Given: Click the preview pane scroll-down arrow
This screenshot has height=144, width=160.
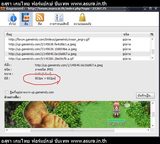Looking at the screenshot, I should [x=153, y=126].
